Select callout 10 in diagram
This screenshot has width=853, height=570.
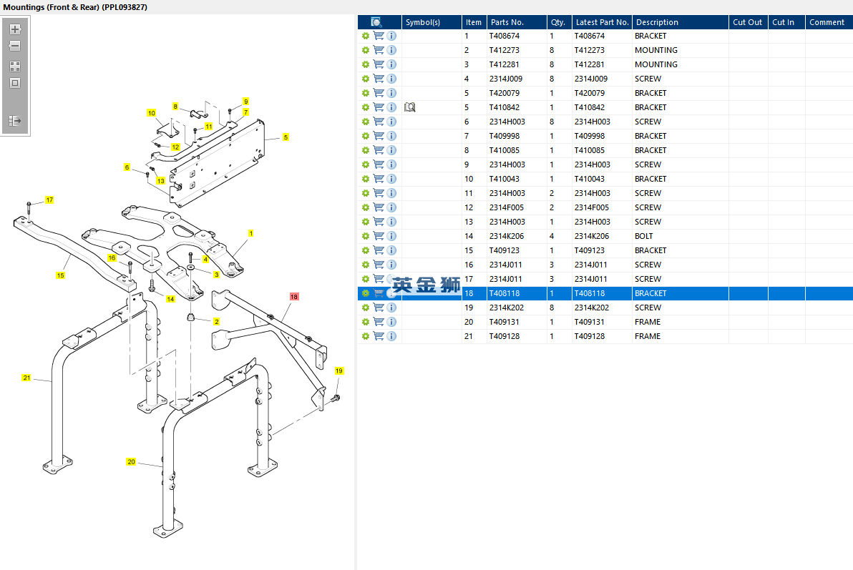pyautogui.click(x=151, y=113)
